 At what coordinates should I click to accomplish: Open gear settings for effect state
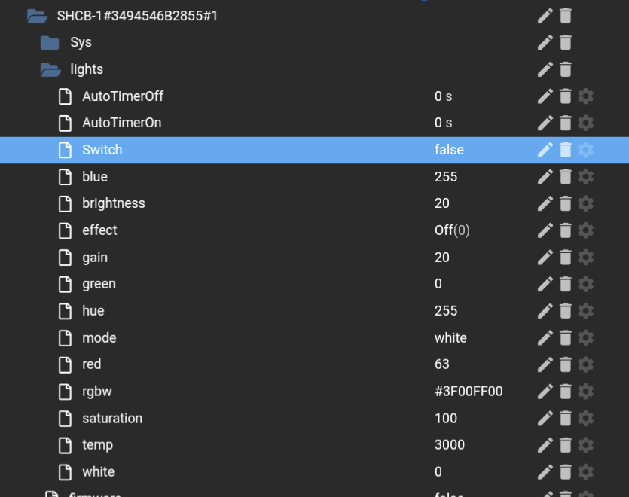[x=586, y=230]
